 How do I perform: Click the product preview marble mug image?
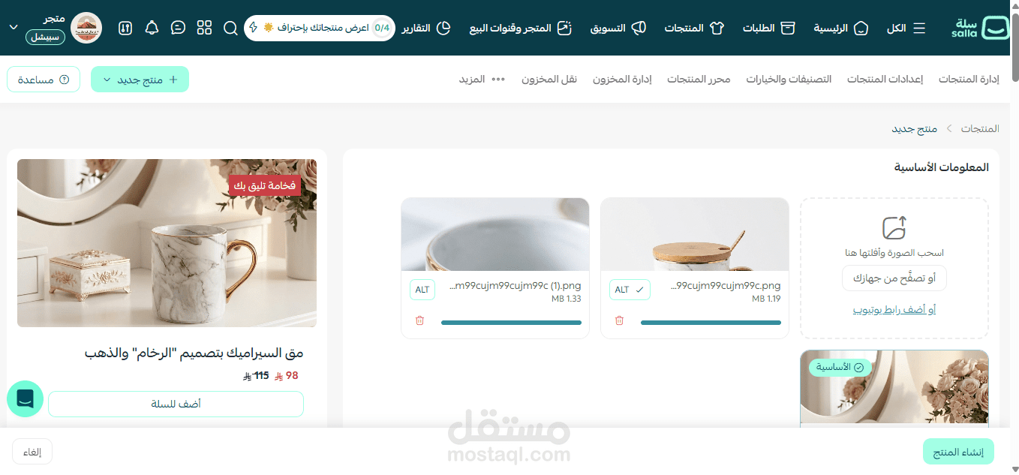click(x=167, y=243)
